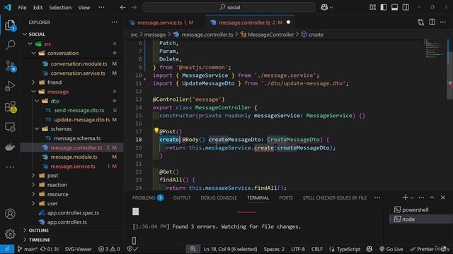The width and height of the screenshot is (453, 254).
Task: Show additional activity bar views
Action: pos(10,167)
